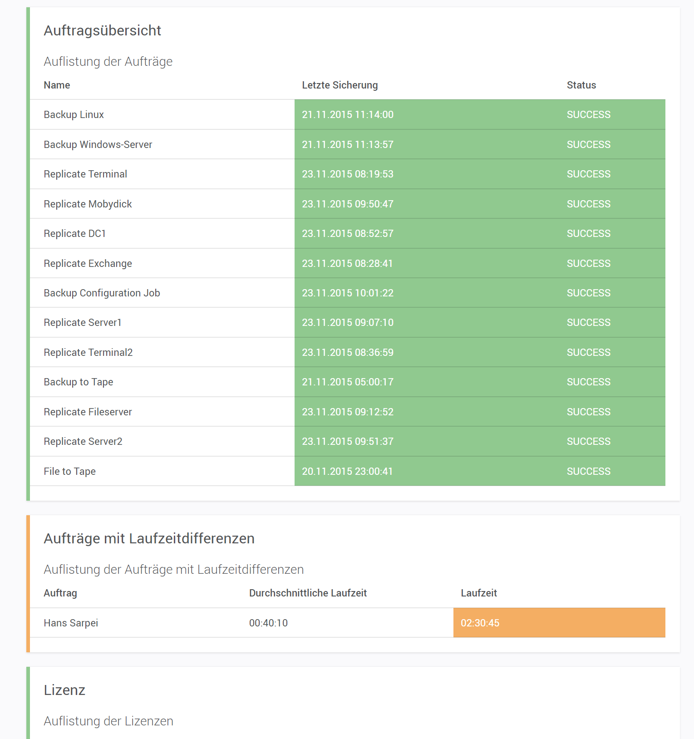Click the Replicate Server1 timestamp 09:07:10
Viewport: 694px width, 739px height.
point(347,323)
